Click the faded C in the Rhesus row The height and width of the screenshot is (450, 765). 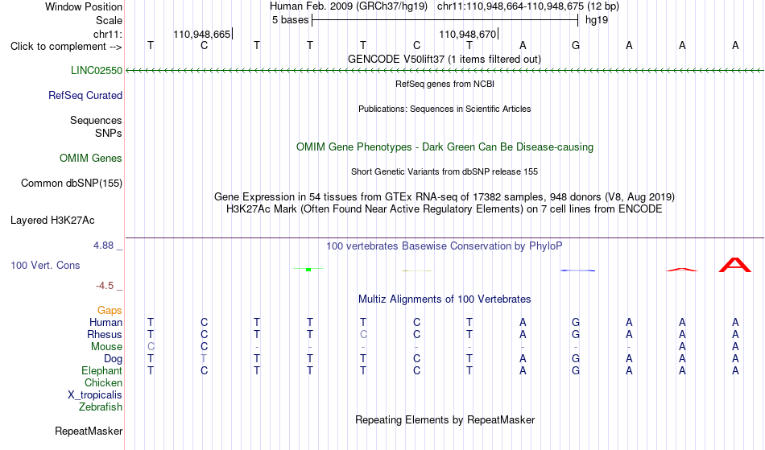click(x=363, y=334)
